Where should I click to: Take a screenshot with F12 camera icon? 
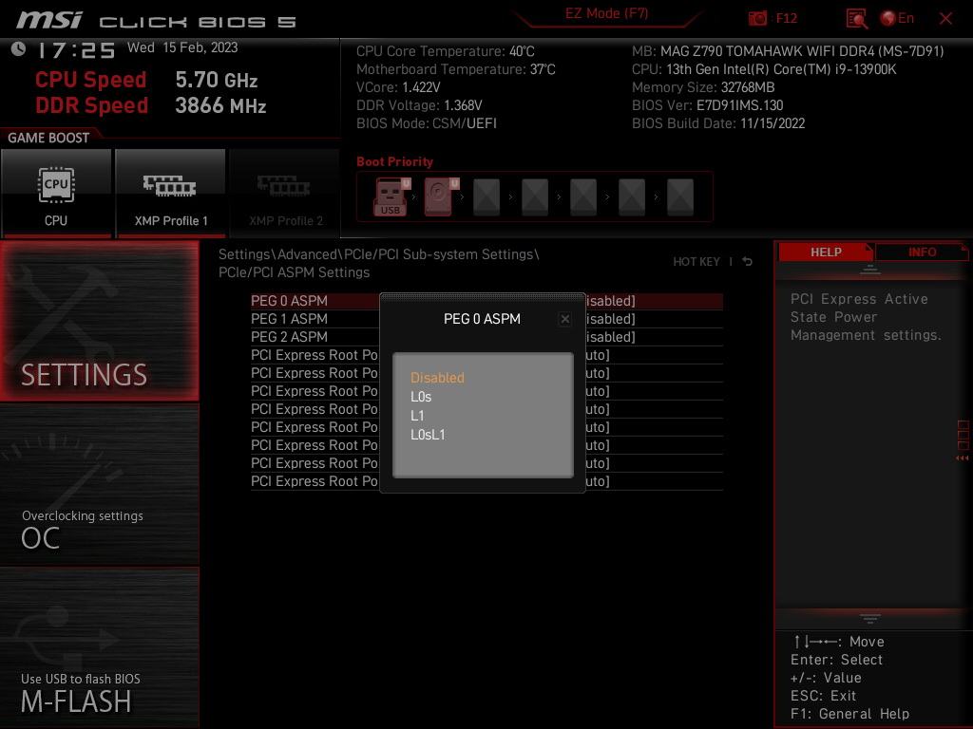pos(757,19)
